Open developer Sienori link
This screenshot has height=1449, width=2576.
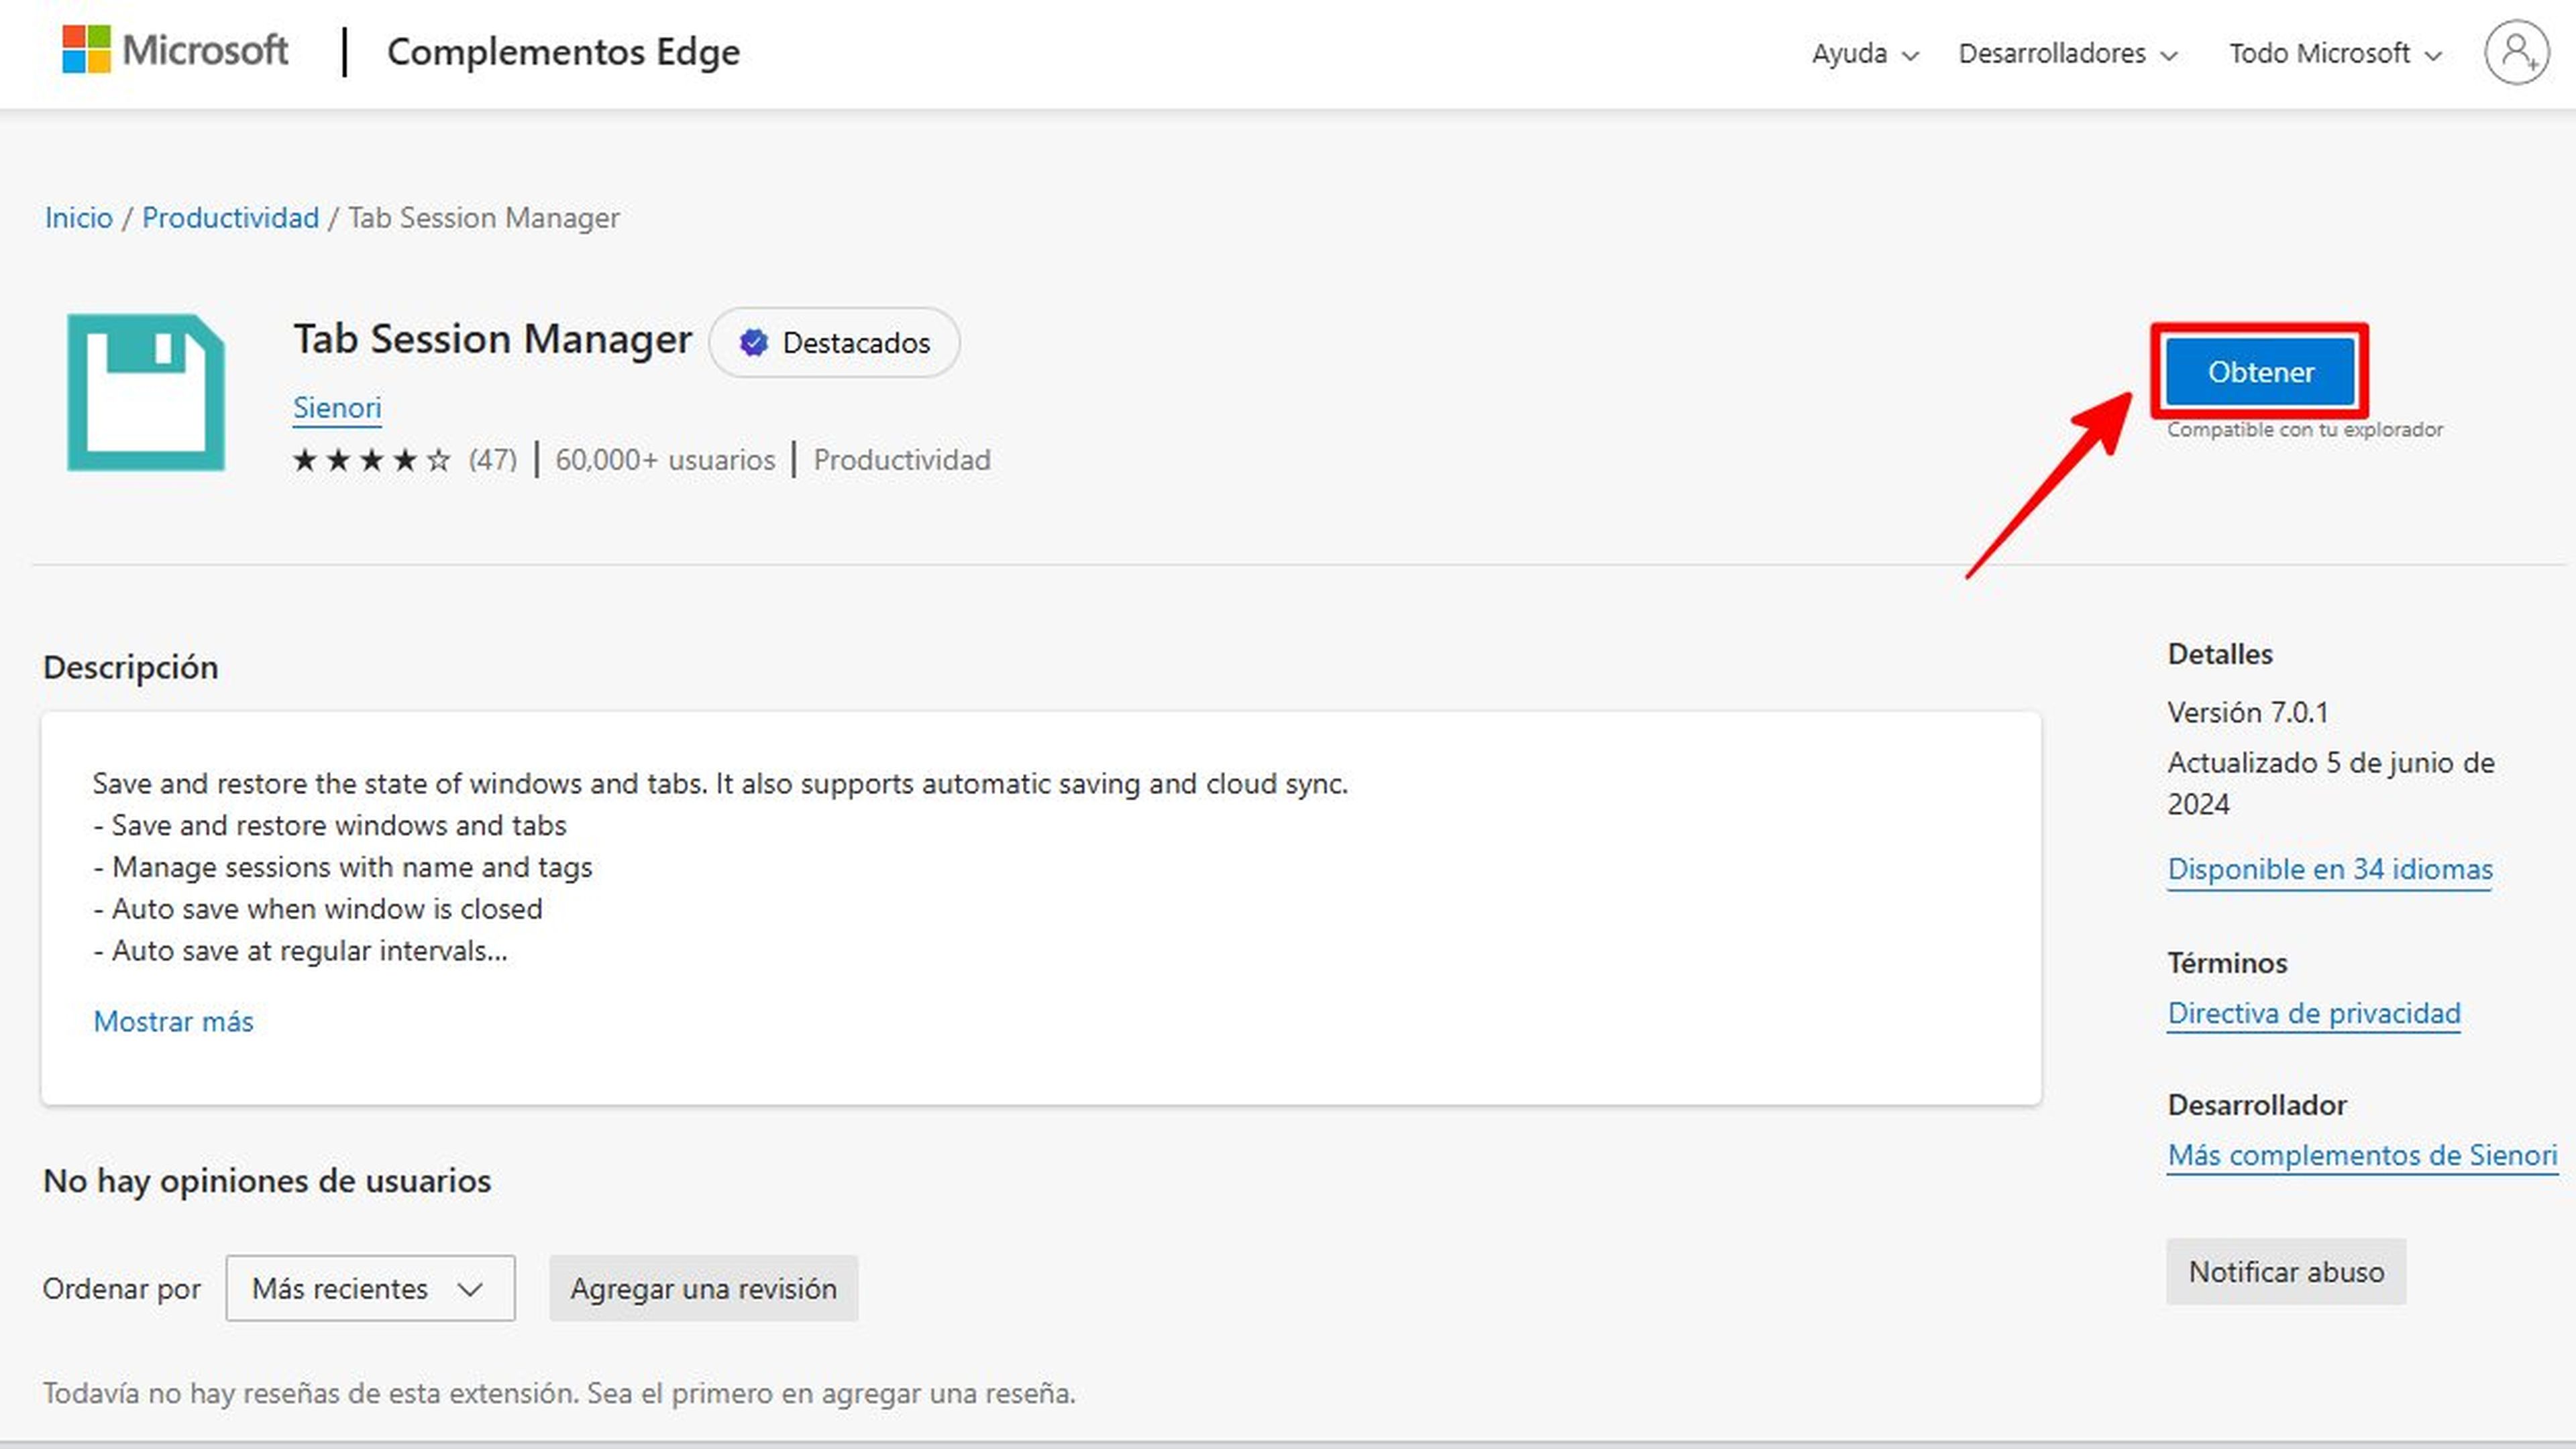pyautogui.click(x=337, y=408)
